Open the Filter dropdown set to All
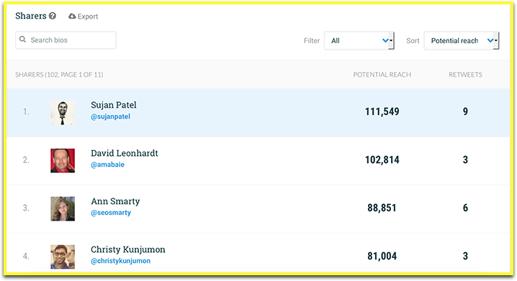 point(359,40)
